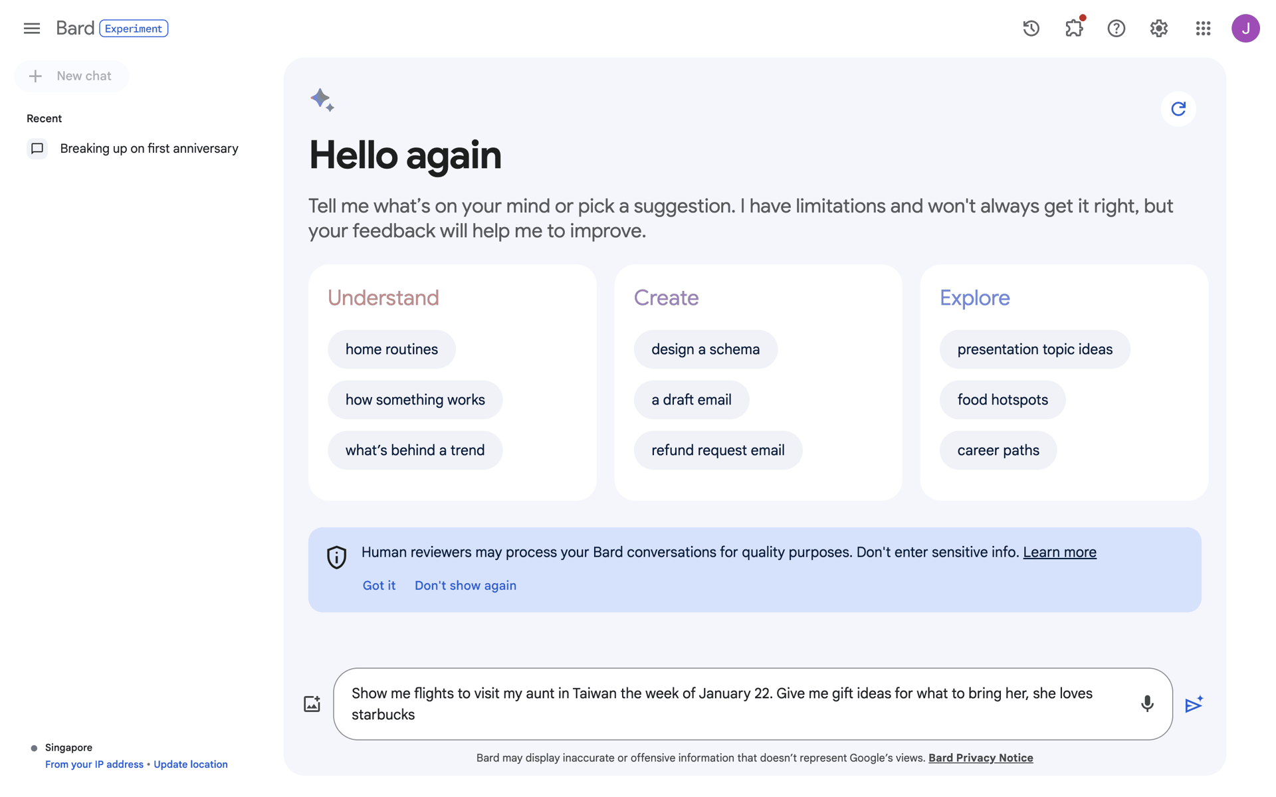Open the hamburger main menu
Image resolution: width=1276 pixels, height=797 pixels.
pyautogui.click(x=31, y=29)
